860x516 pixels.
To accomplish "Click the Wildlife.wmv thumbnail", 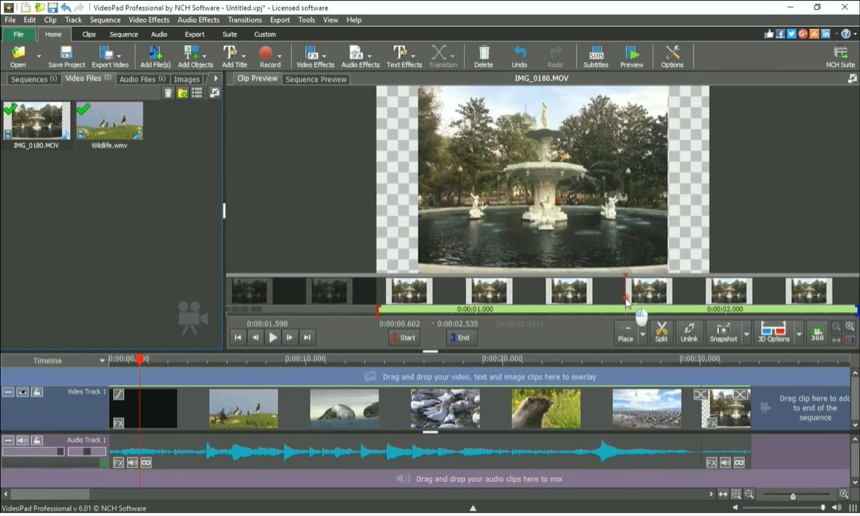I will tap(110, 121).
